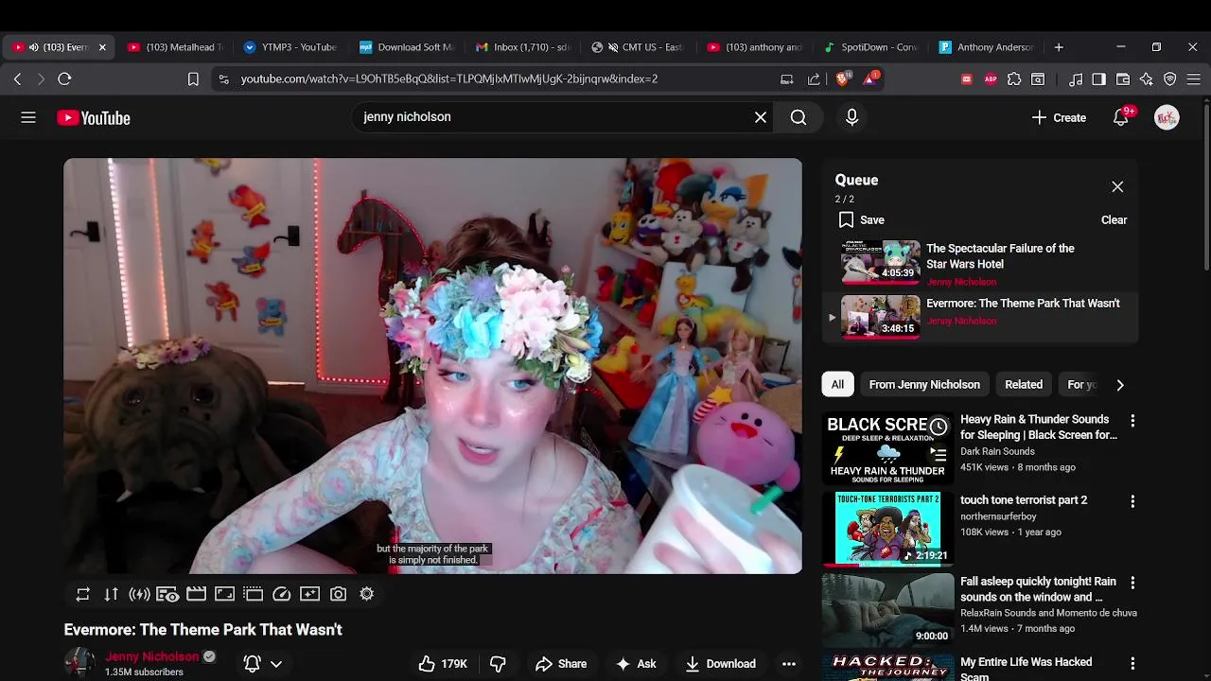Select the From Jenny Nicholson chip
The height and width of the screenshot is (681, 1211).
[x=924, y=385]
